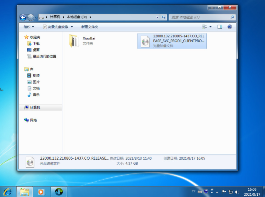265x197 pixels.
Task: Minimize the Explorer window
Action: click(212, 7)
